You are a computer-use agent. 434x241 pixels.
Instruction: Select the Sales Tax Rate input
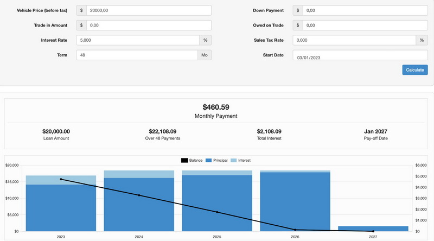click(x=354, y=40)
